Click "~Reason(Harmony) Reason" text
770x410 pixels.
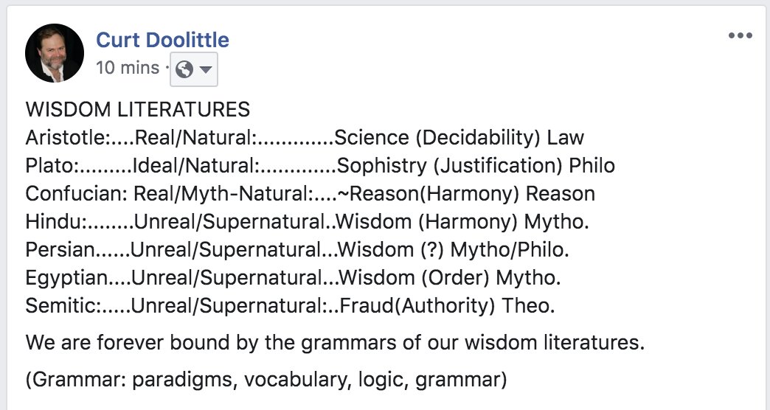(466, 194)
